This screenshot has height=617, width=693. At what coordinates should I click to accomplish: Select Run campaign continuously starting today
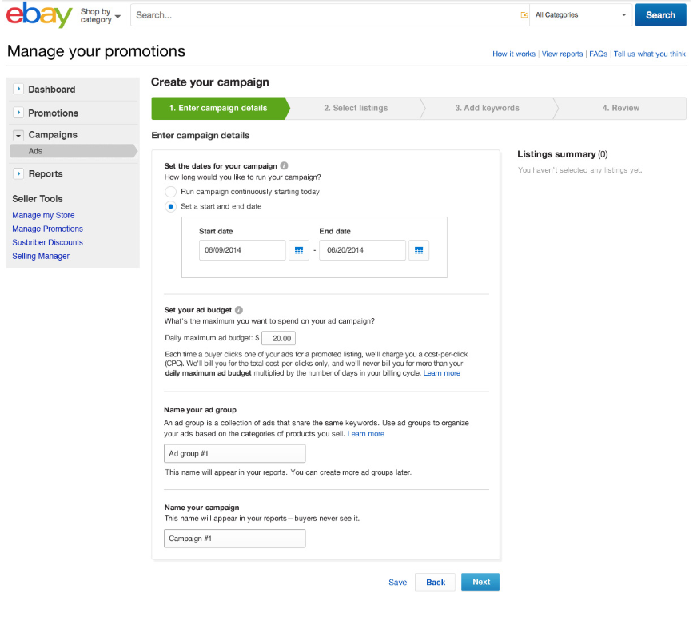[x=170, y=192]
